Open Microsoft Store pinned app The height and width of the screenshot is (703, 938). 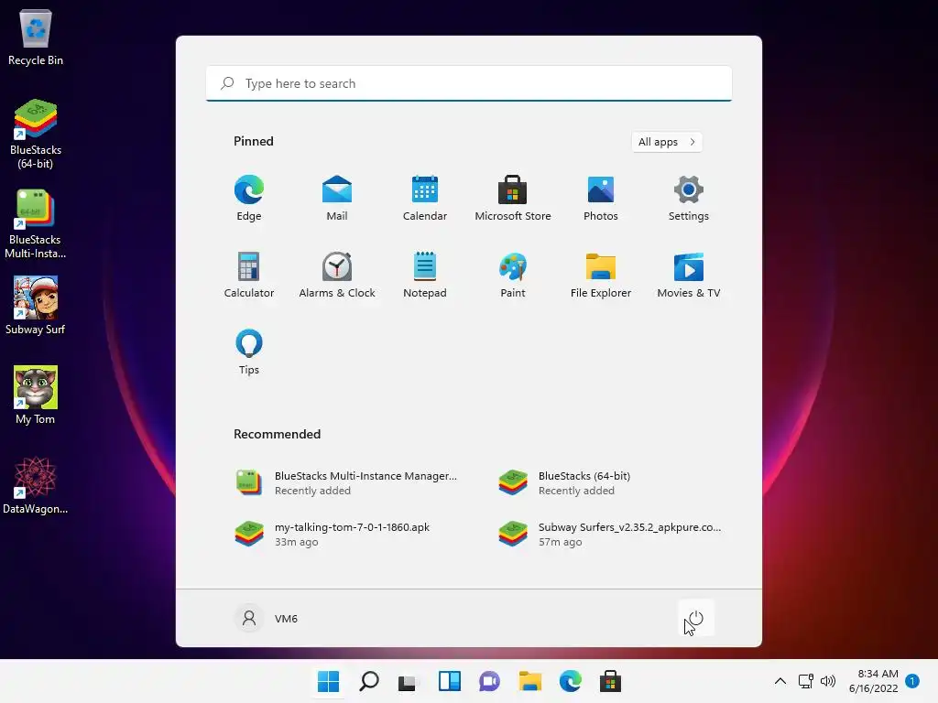(513, 198)
